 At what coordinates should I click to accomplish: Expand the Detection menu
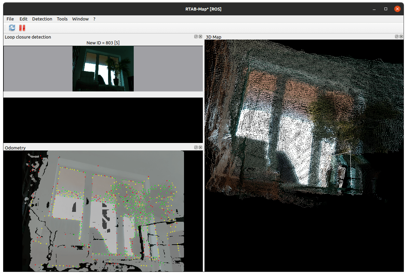pyautogui.click(x=42, y=19)
